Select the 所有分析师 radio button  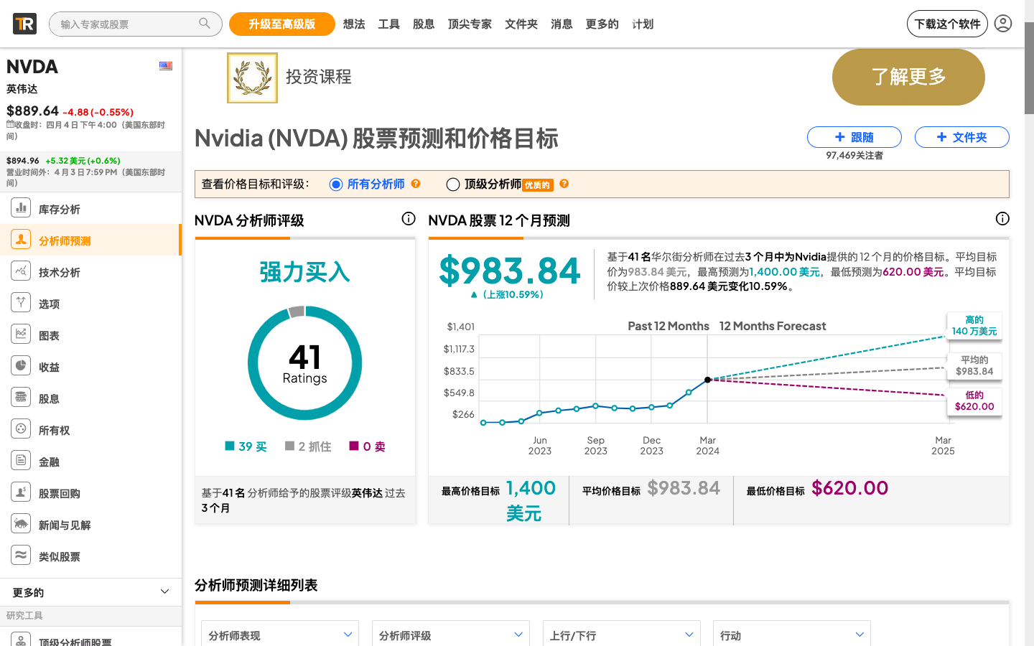point(335,184)
